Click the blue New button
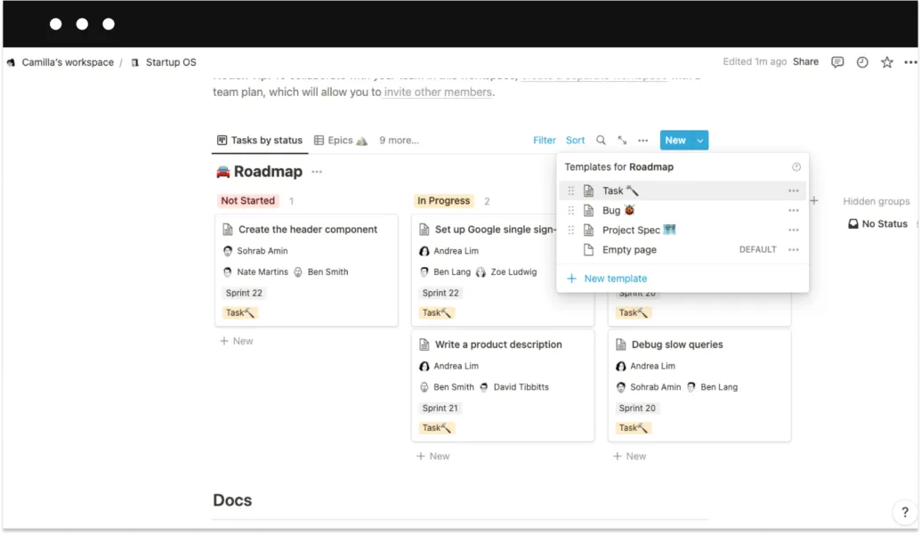921x534 pixels. coord(675,141)
